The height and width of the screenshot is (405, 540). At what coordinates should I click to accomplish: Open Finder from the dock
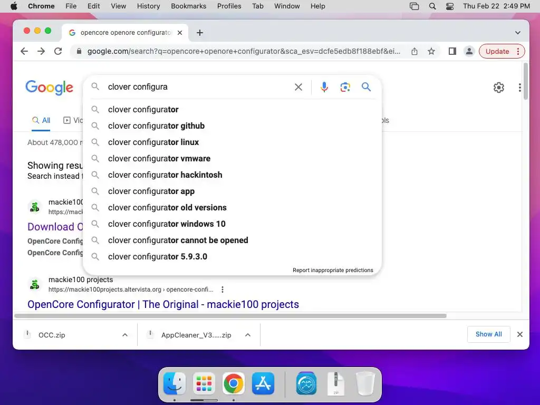[175, 383]
